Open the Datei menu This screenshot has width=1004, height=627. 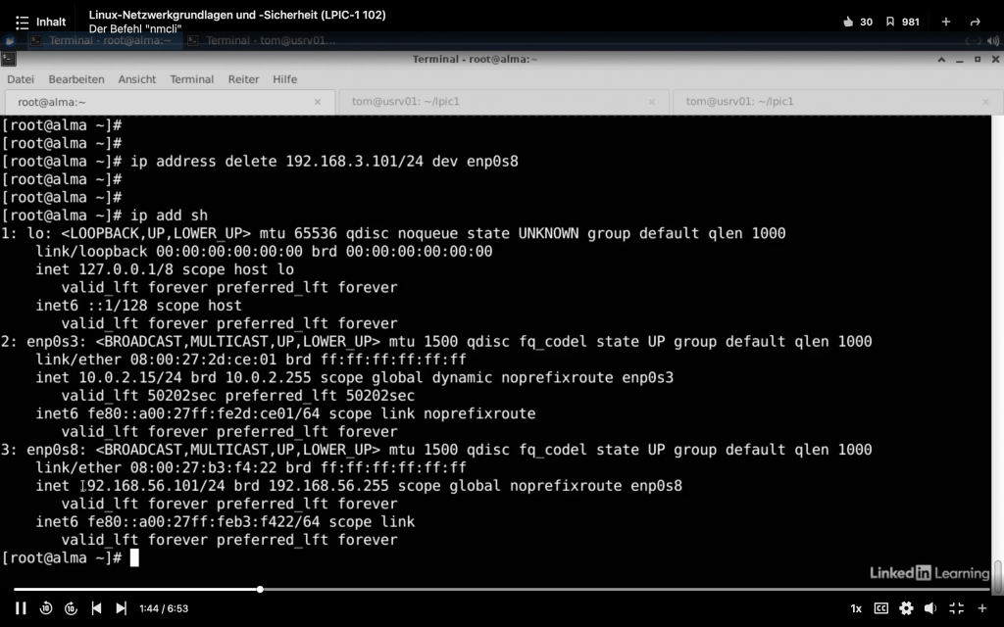(x=21, y=79)
